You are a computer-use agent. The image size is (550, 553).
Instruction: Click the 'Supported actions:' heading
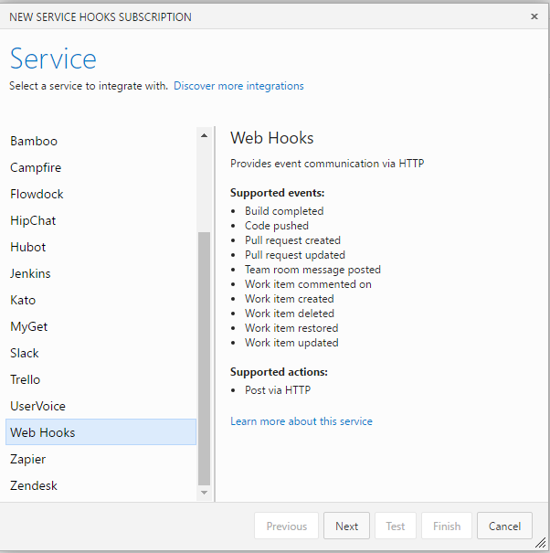(279, 372)
